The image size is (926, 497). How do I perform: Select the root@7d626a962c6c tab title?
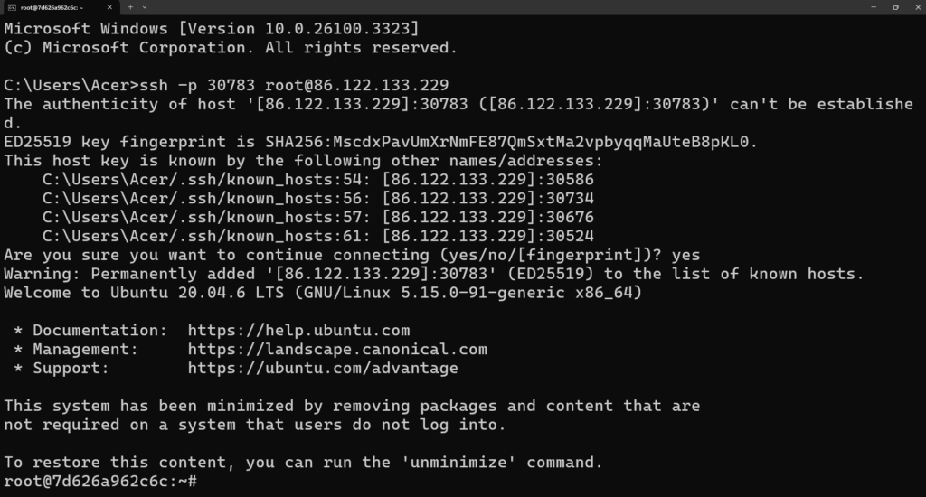52,7
